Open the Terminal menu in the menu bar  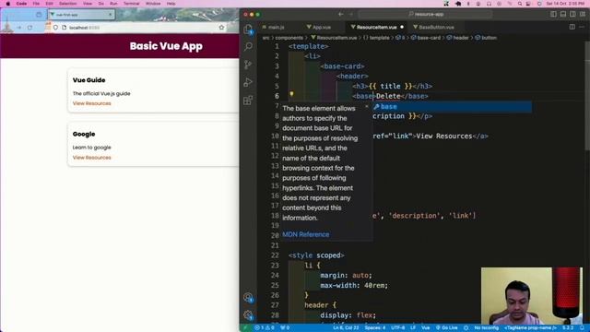[x=131, y=4]
